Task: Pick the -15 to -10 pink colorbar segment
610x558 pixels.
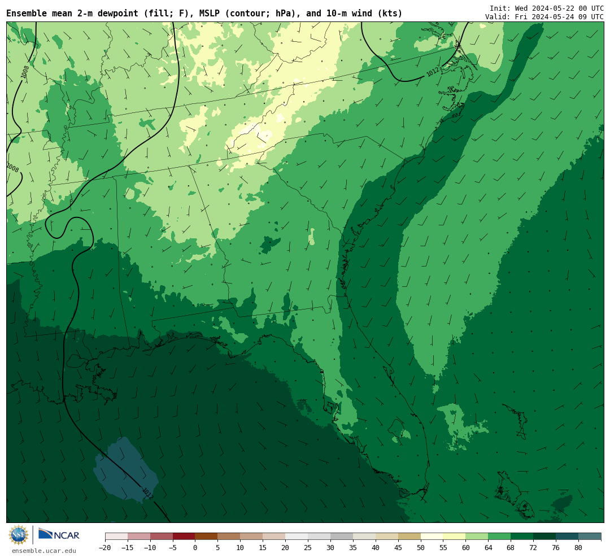Action: pyautogui.click(x=139, y=537)
